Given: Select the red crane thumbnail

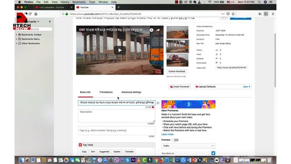Looking at the screenshot, I should click(177, 61).
